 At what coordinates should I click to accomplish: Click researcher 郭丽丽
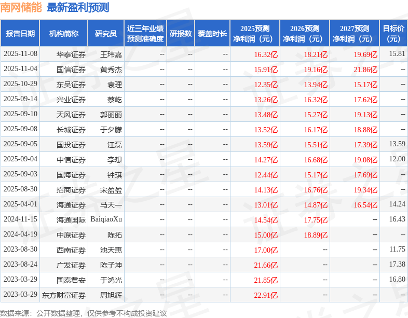point(111,115)
